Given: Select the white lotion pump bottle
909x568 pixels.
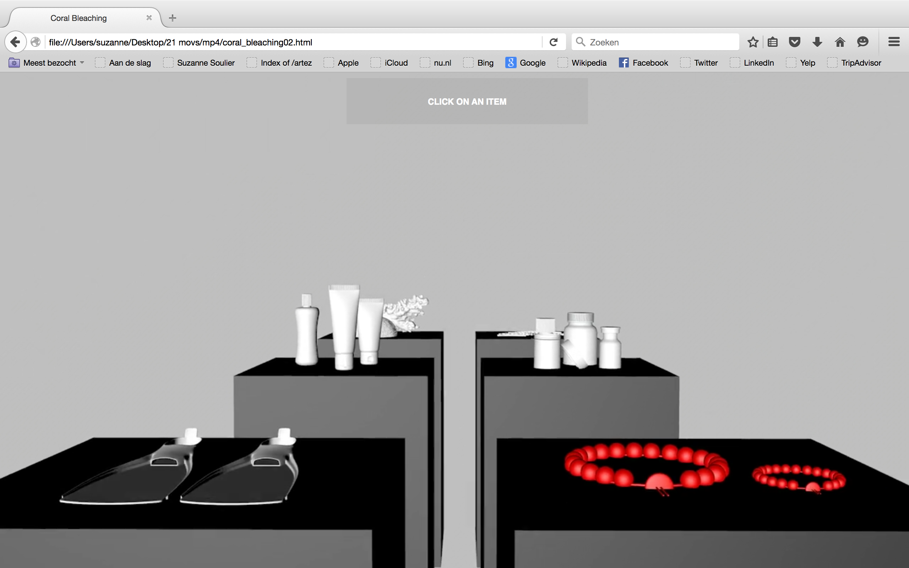Looking at the screenshot, I should 307,329.
